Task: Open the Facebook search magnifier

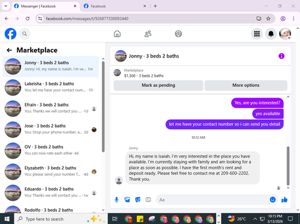Action: tap(25, 34)
